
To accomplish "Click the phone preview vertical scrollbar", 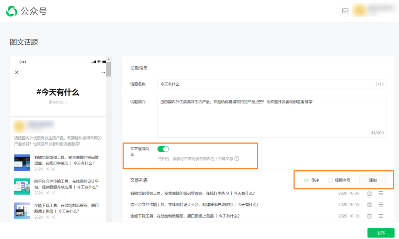I will (109, 69).
